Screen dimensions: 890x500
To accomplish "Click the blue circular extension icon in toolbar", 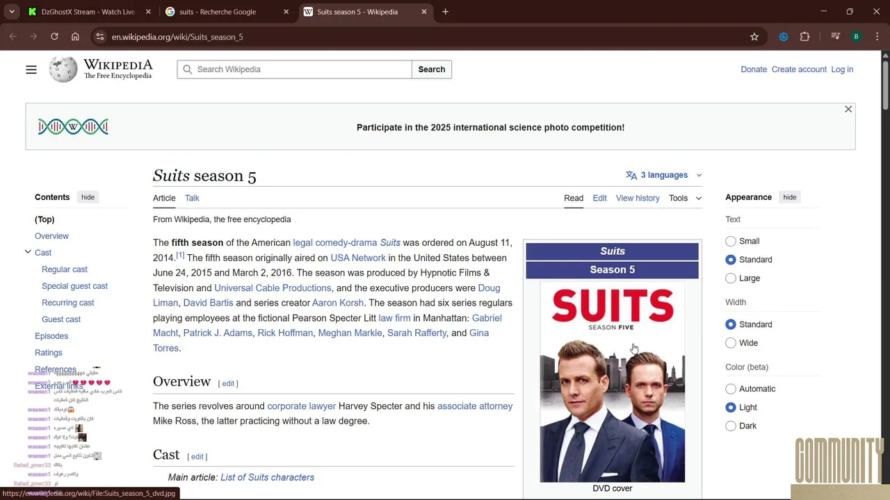I will point(784,37).
